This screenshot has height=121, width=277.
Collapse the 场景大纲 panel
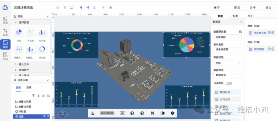(x=48, y=80)
